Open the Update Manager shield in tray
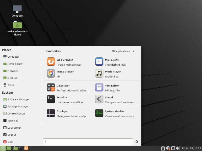 coord(168,148)
